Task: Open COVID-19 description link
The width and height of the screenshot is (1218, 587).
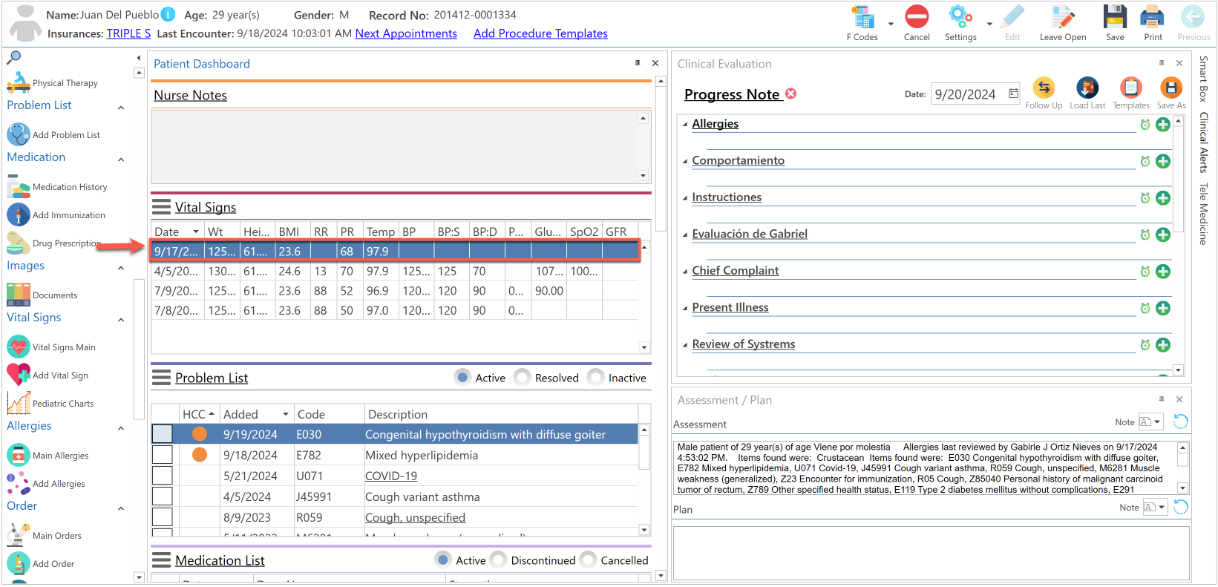Action: (x=391, y=476)
